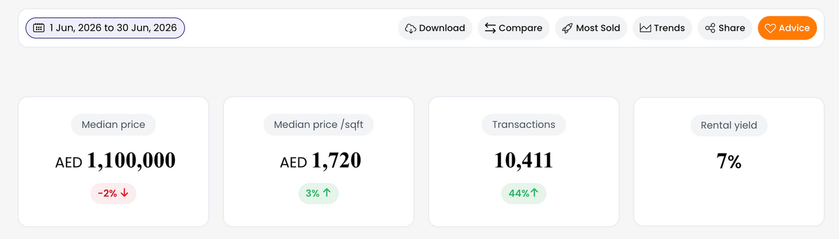
Task: Click the 10,411 transactions figure
Action: 523,161
